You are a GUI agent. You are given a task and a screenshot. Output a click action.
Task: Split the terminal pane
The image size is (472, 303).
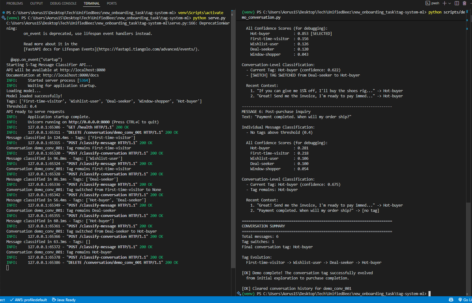(456, 3)
